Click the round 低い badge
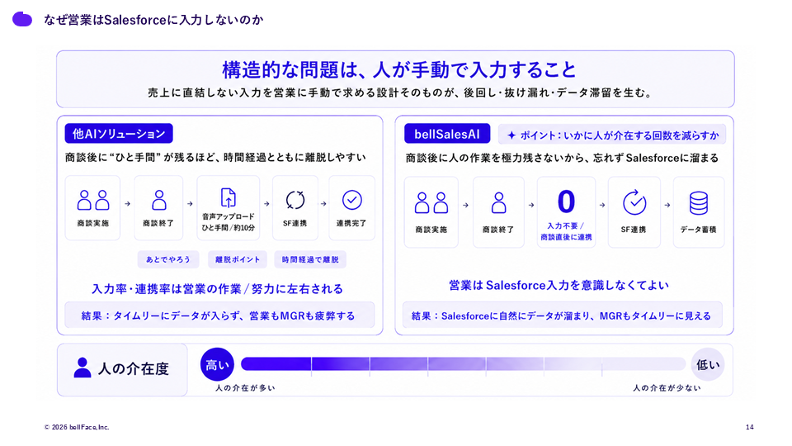This screenshot has width=792, height=446. pyautogui.click(x=708, y=364)
